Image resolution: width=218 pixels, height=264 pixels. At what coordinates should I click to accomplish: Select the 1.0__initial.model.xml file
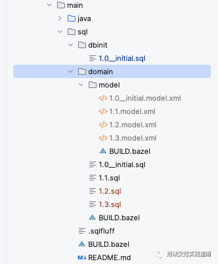(145, 98)
